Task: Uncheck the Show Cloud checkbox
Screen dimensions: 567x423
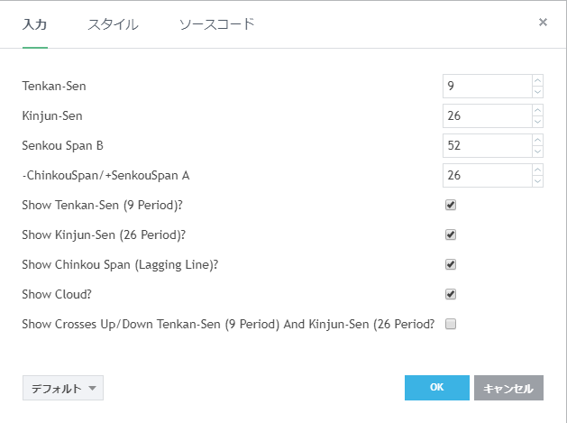Action: 451,294
